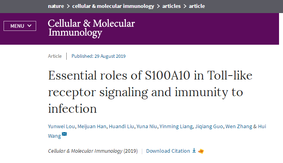
Task: Click the chevron arrow in MENU button
Action: (30, 26)
